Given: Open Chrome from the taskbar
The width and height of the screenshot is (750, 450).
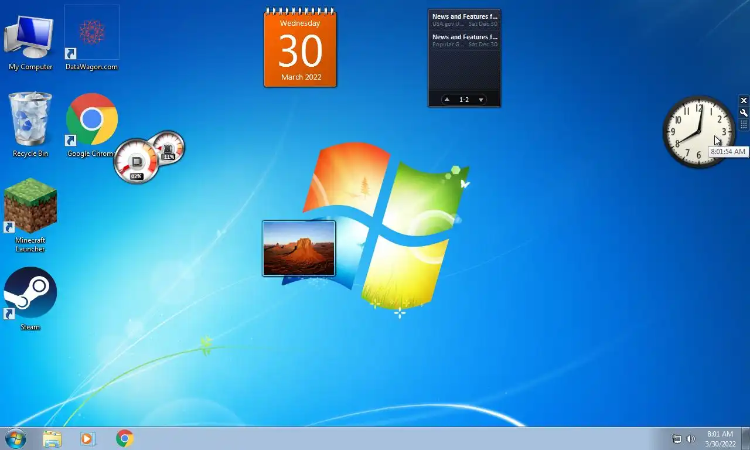Looking at the screenshot, I should point(125,438).
